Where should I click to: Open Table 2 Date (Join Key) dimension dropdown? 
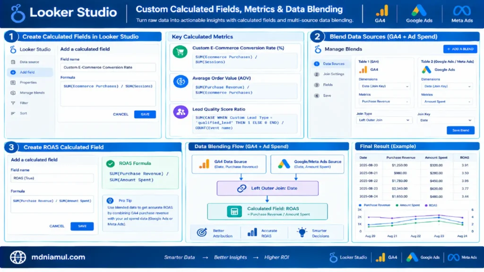coord(447,86)
